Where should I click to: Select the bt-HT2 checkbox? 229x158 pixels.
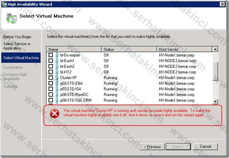click(51, 72)
